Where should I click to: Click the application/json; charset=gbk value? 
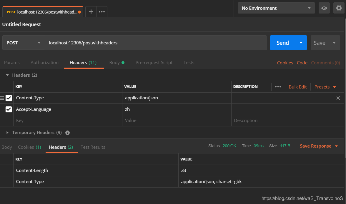(211, 182)
